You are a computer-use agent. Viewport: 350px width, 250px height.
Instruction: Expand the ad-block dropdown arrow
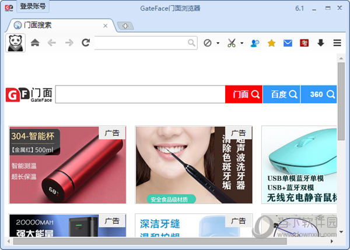click(218, 43)
